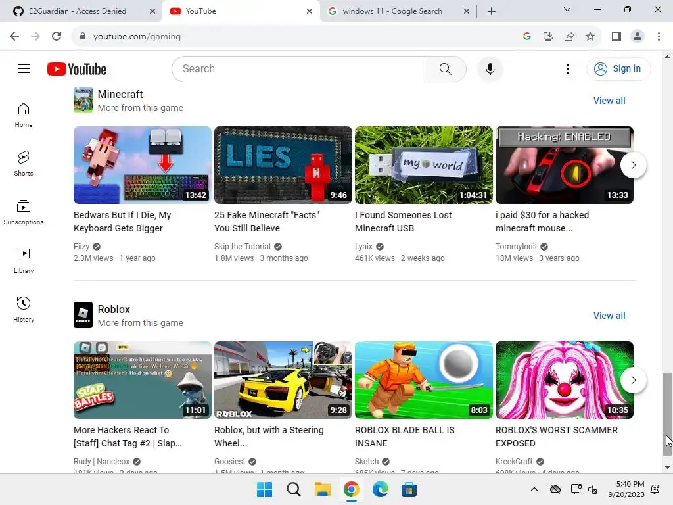Open History in the sidebar
The width and height of the screenshot is (673, 505).
tap(24, 309)
